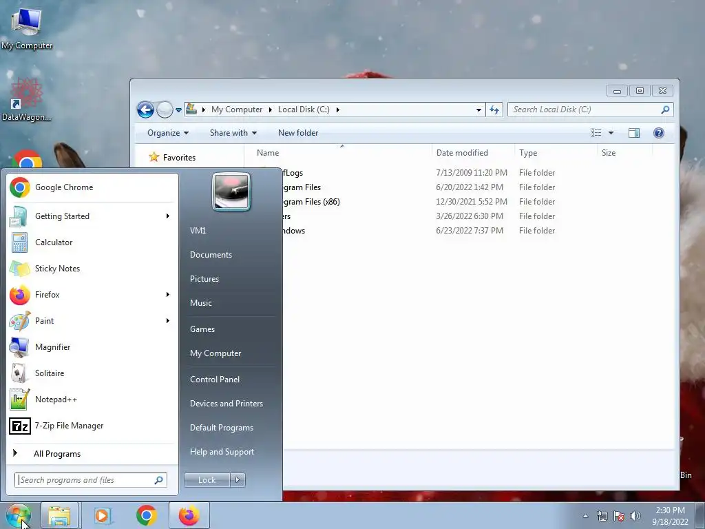Expand Paint recent files arrow
The height and width of the screenshot is (529, 705).
168,321
